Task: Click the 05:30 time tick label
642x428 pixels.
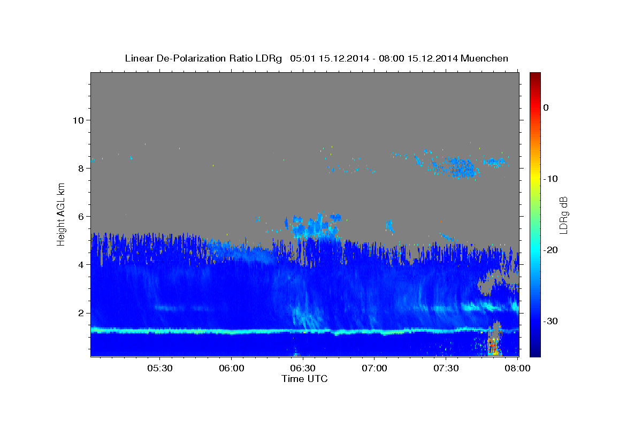Action: pos(160,369)
